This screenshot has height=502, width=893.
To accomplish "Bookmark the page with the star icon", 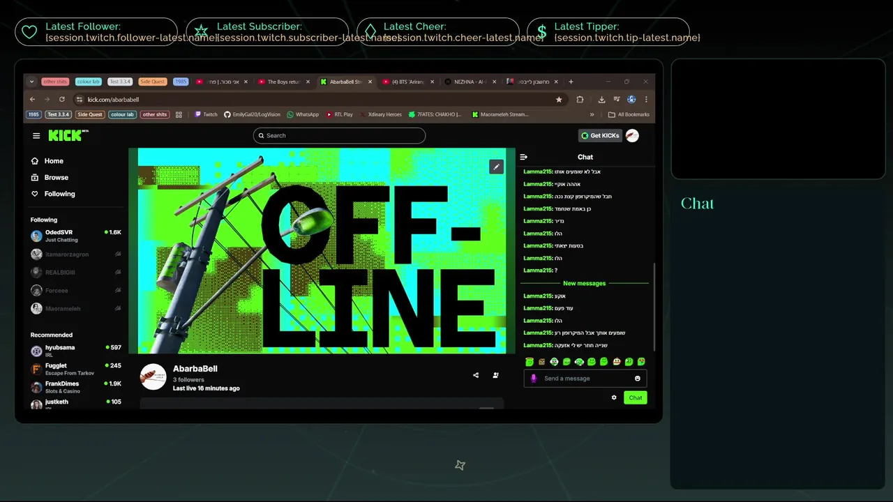I will 559,100.
